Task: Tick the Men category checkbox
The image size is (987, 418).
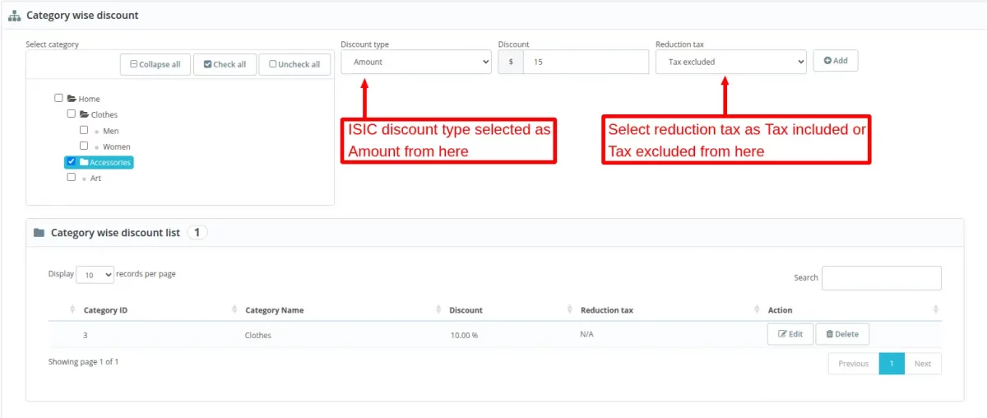Action: coord(84,130)
